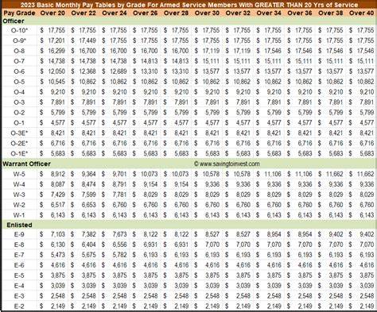The width and height of the screenshot is (377, 312).
Task: Select the "Over 24" column header
Action: click(x=115, y=13)
